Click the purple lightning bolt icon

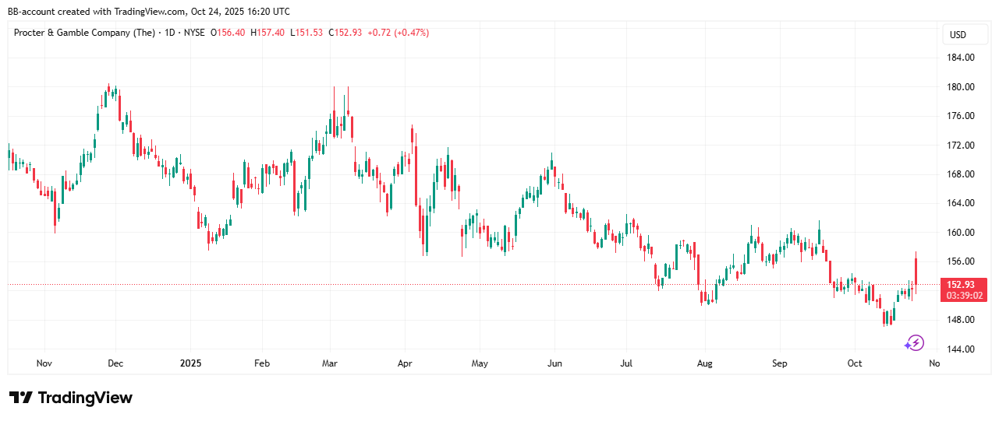(914, 343)
